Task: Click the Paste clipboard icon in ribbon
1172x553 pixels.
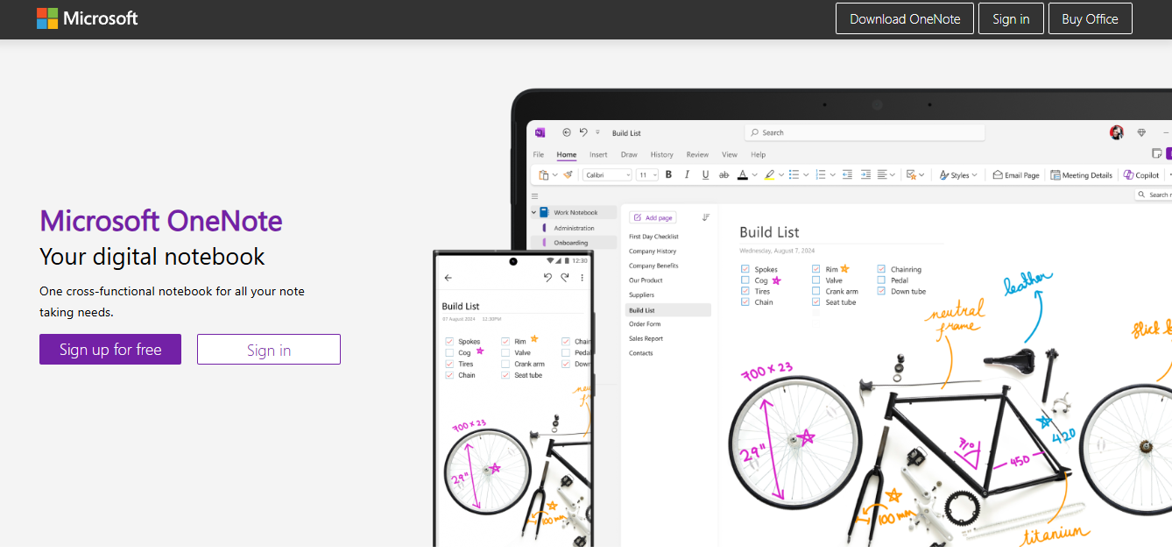Action: [544, 175]
